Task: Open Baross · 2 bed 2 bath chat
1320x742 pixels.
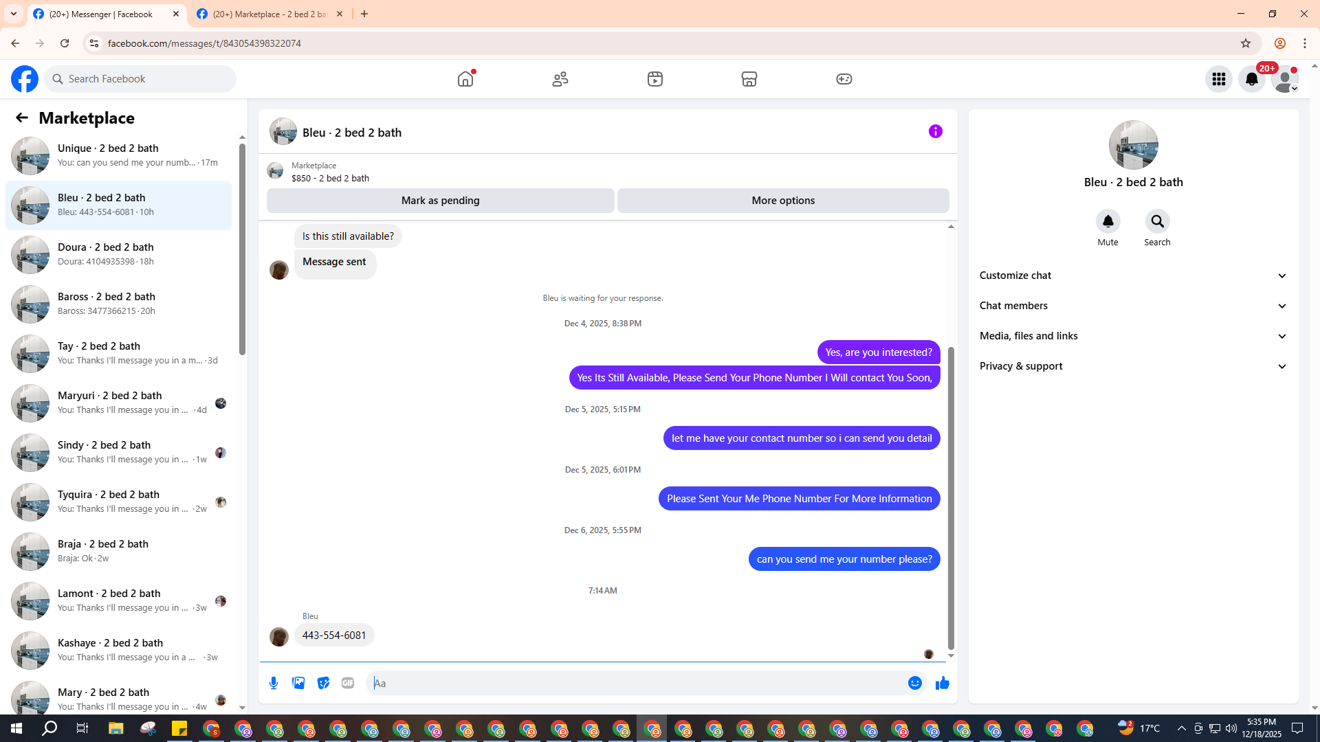Action: [x=118, y=304]
